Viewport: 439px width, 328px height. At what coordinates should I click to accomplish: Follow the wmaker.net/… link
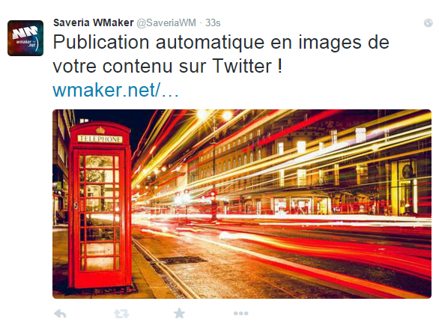coord(115,90)
